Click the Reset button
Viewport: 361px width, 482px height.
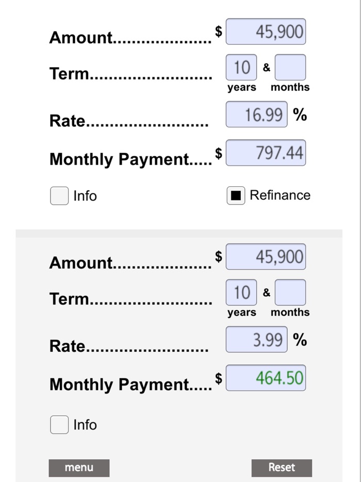point(282,468)
